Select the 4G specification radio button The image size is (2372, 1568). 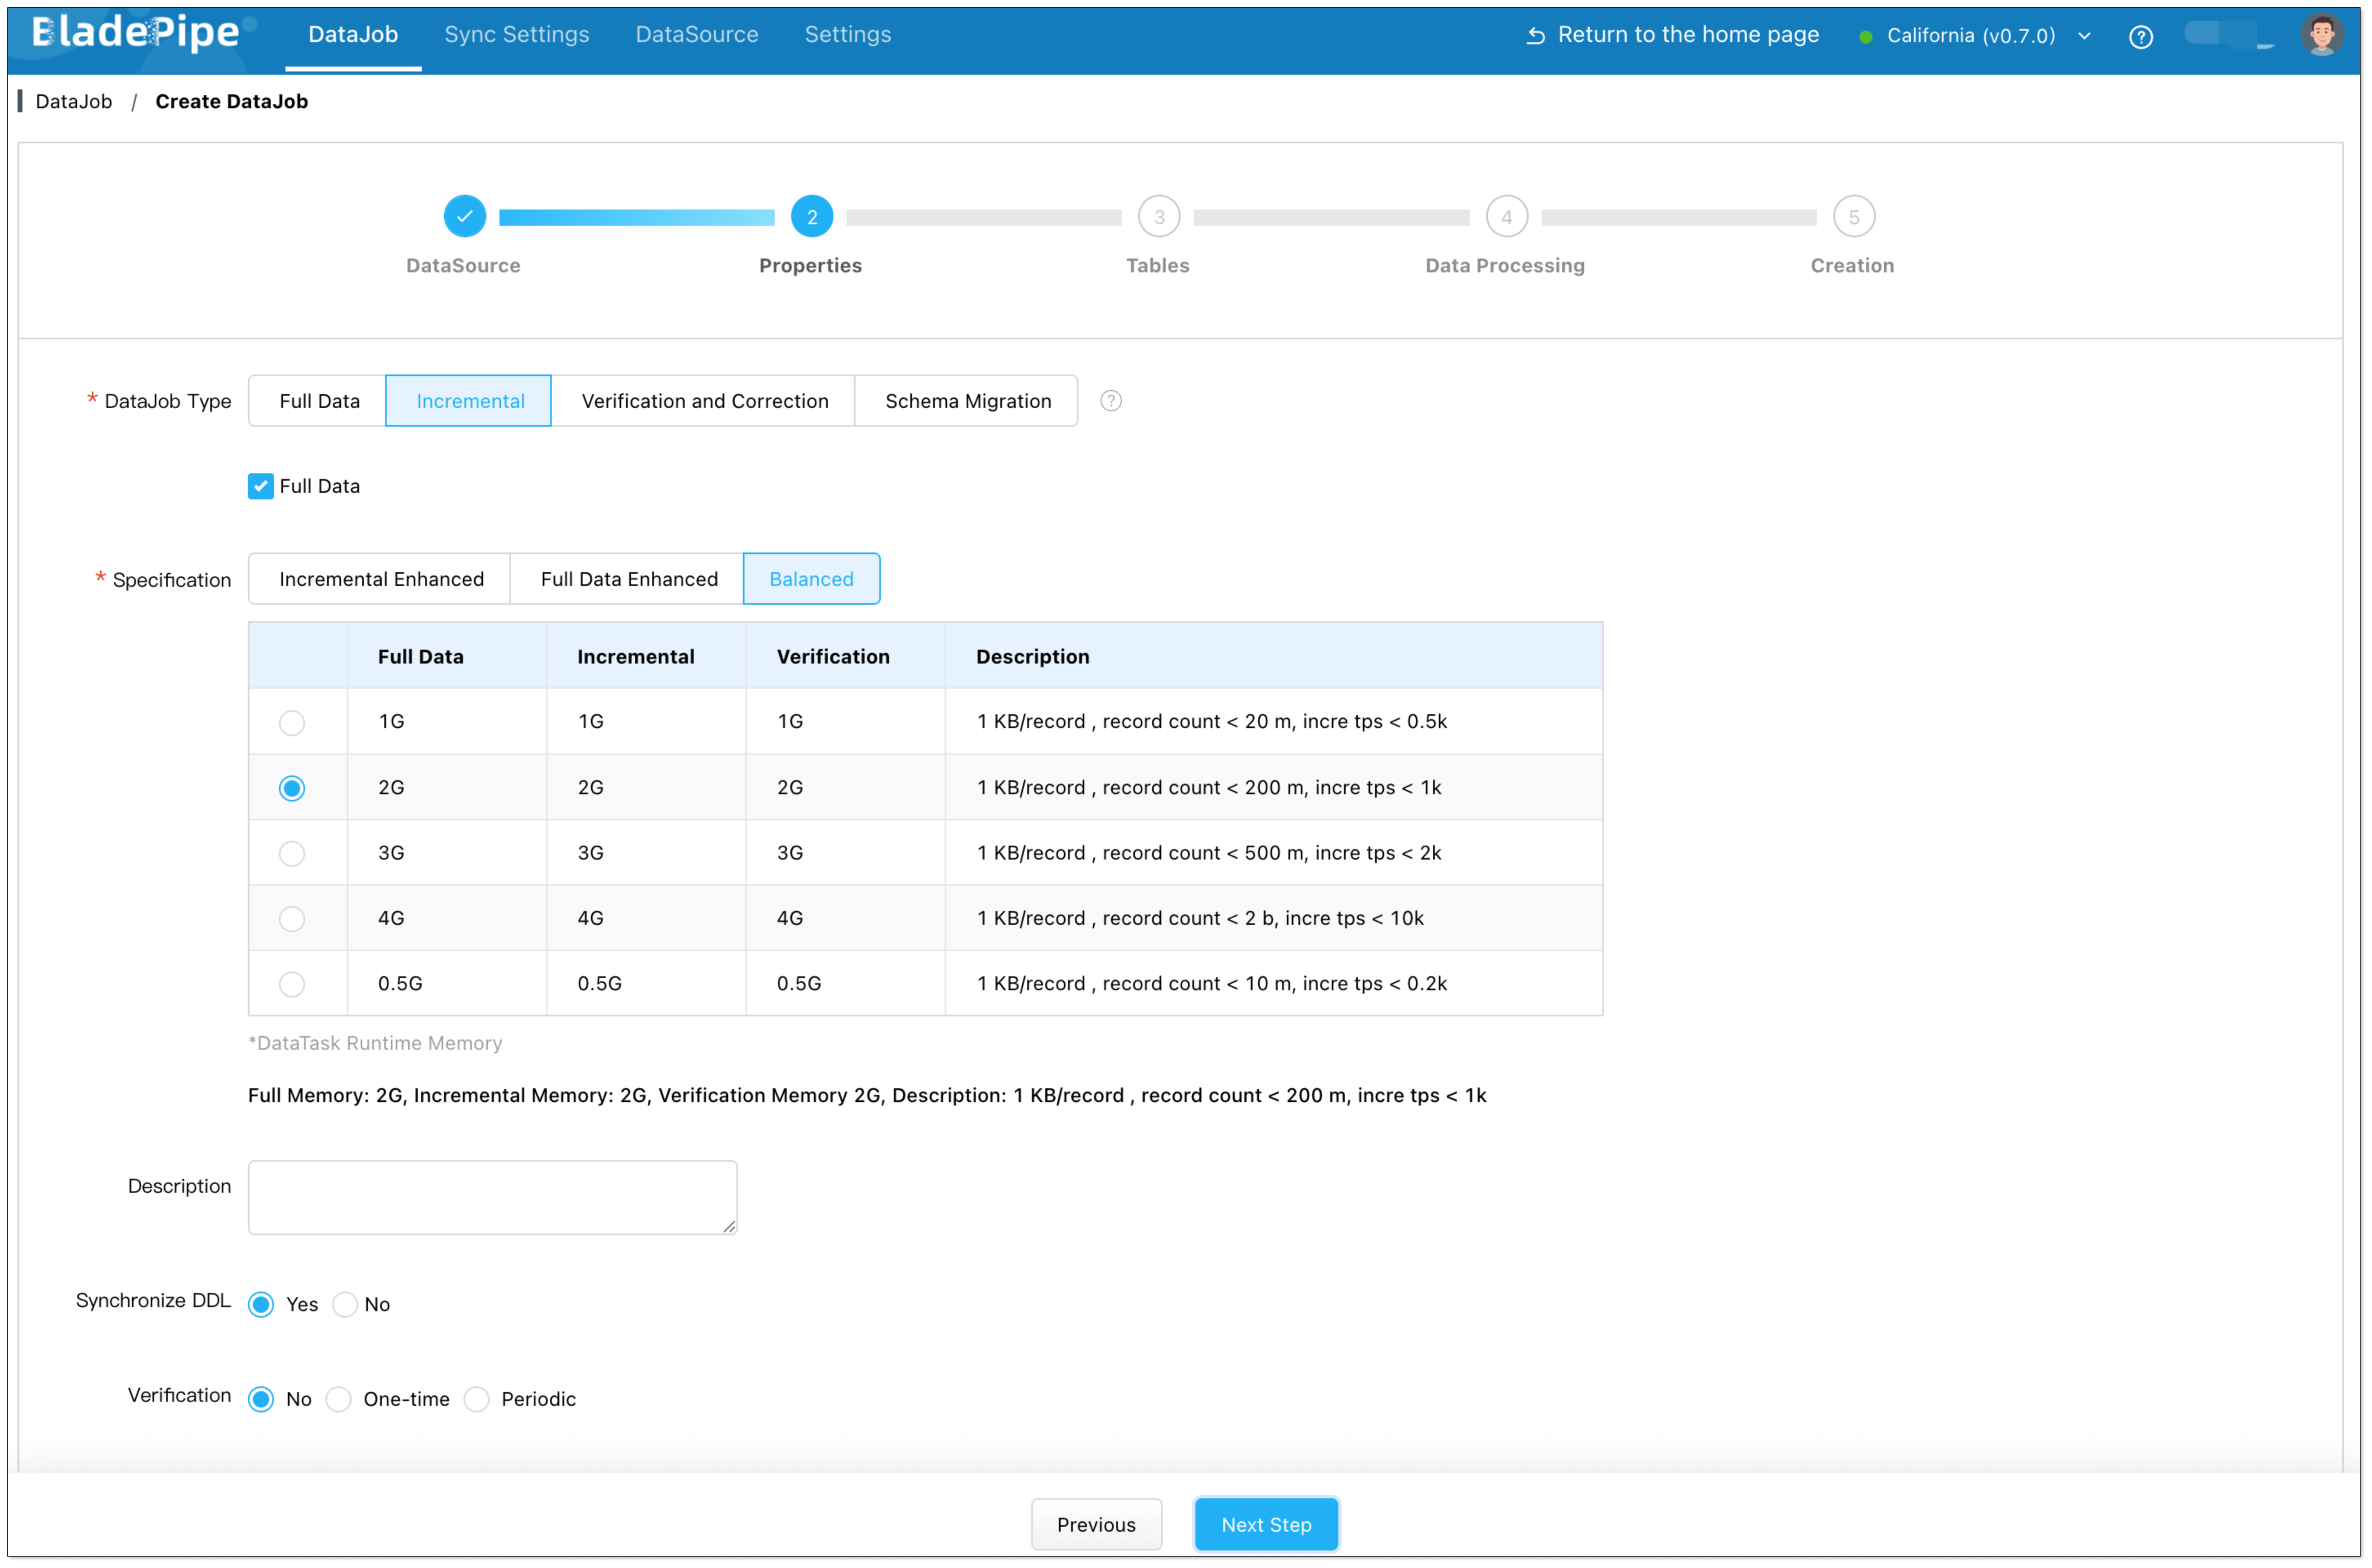[x=292, y=918]
